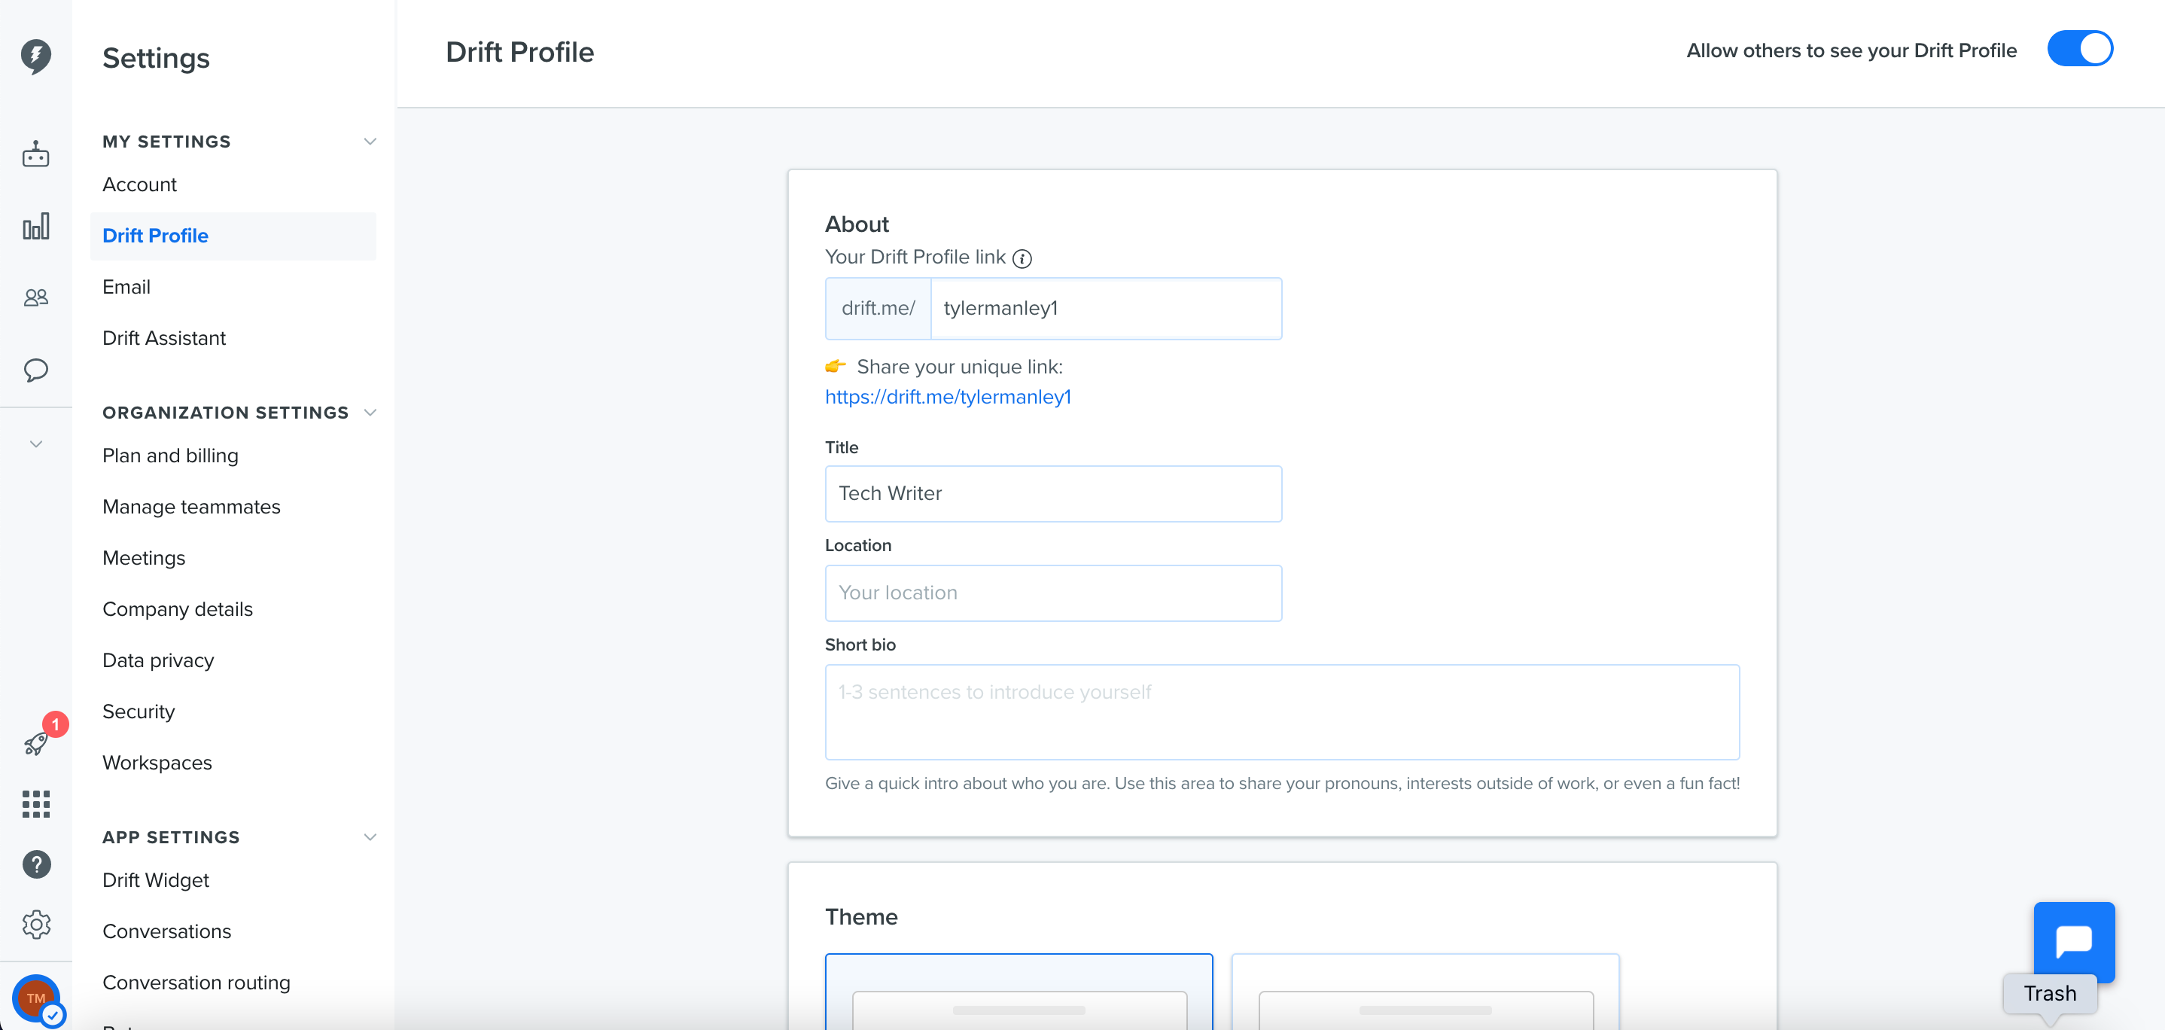Click the Drift lightning logo icon
Screen dimensions: 2165x1030
pyautogui.click(x=36, y=56)
